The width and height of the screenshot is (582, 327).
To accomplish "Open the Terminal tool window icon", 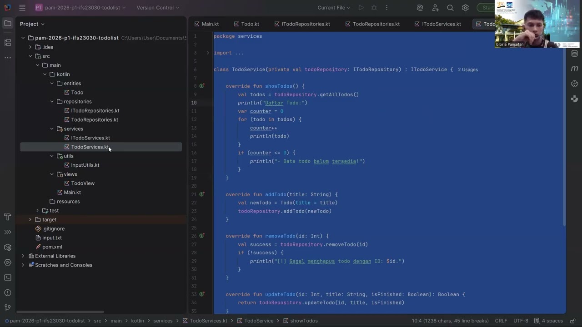I will point(8,277).
